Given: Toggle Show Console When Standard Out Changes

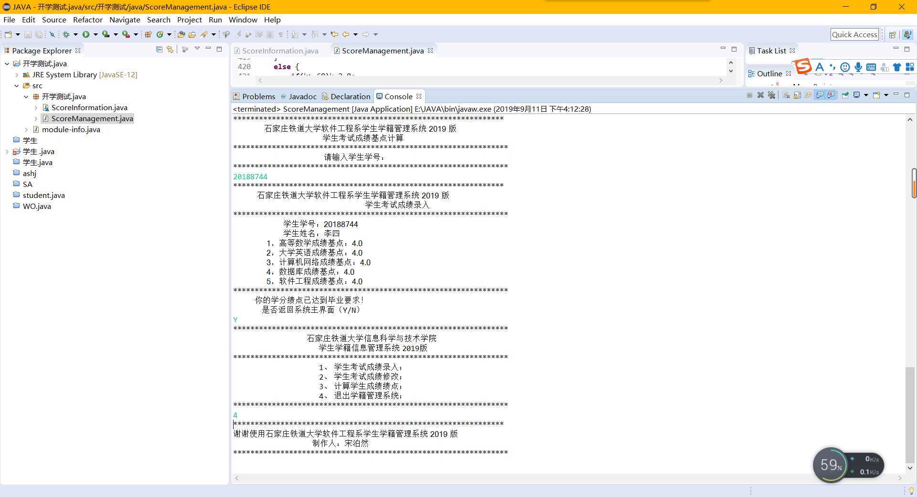Looking at the screenshot, I should tap(820, 95).
